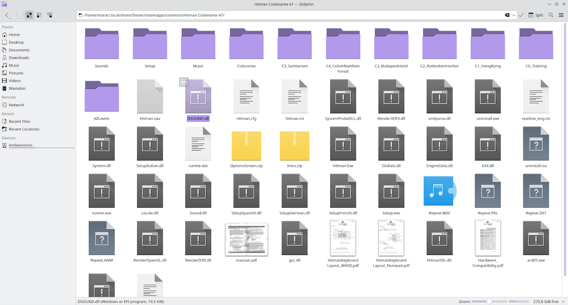Select the Repeat.PAL file
Viewport: 568px width, 305px height.
click(x=488, y=191)
